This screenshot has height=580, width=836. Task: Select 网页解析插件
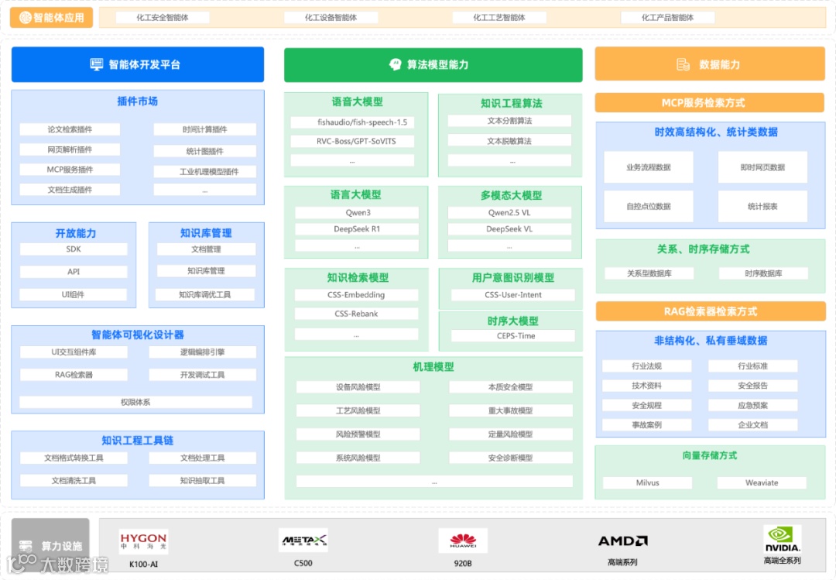tap(70, 149)
